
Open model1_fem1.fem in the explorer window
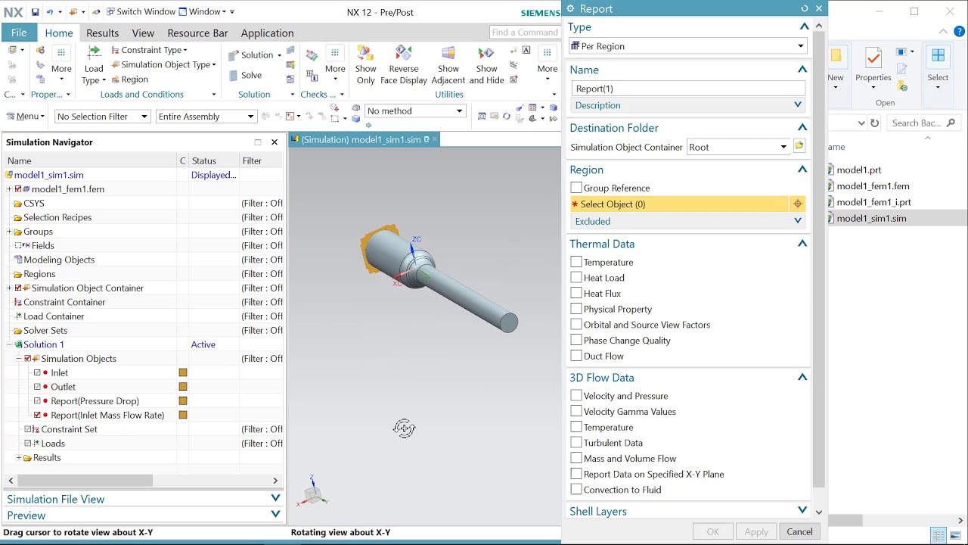(x=873, y=186)
